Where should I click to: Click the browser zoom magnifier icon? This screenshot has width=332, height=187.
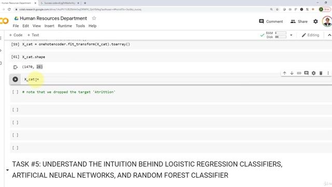pos(271,9)
